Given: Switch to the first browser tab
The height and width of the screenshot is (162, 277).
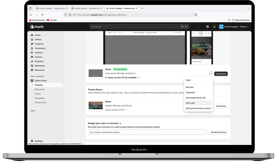Looking at the screenshot, I should pyautogui.click(x=52, y=8).
